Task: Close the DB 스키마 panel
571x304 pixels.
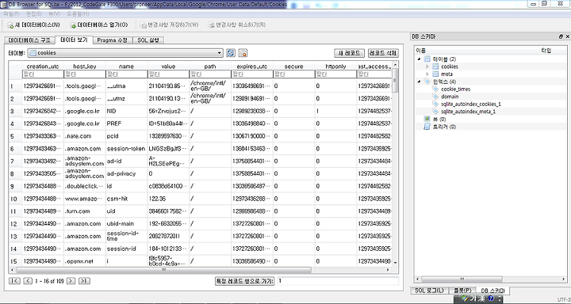Action: tap(567, 36)
